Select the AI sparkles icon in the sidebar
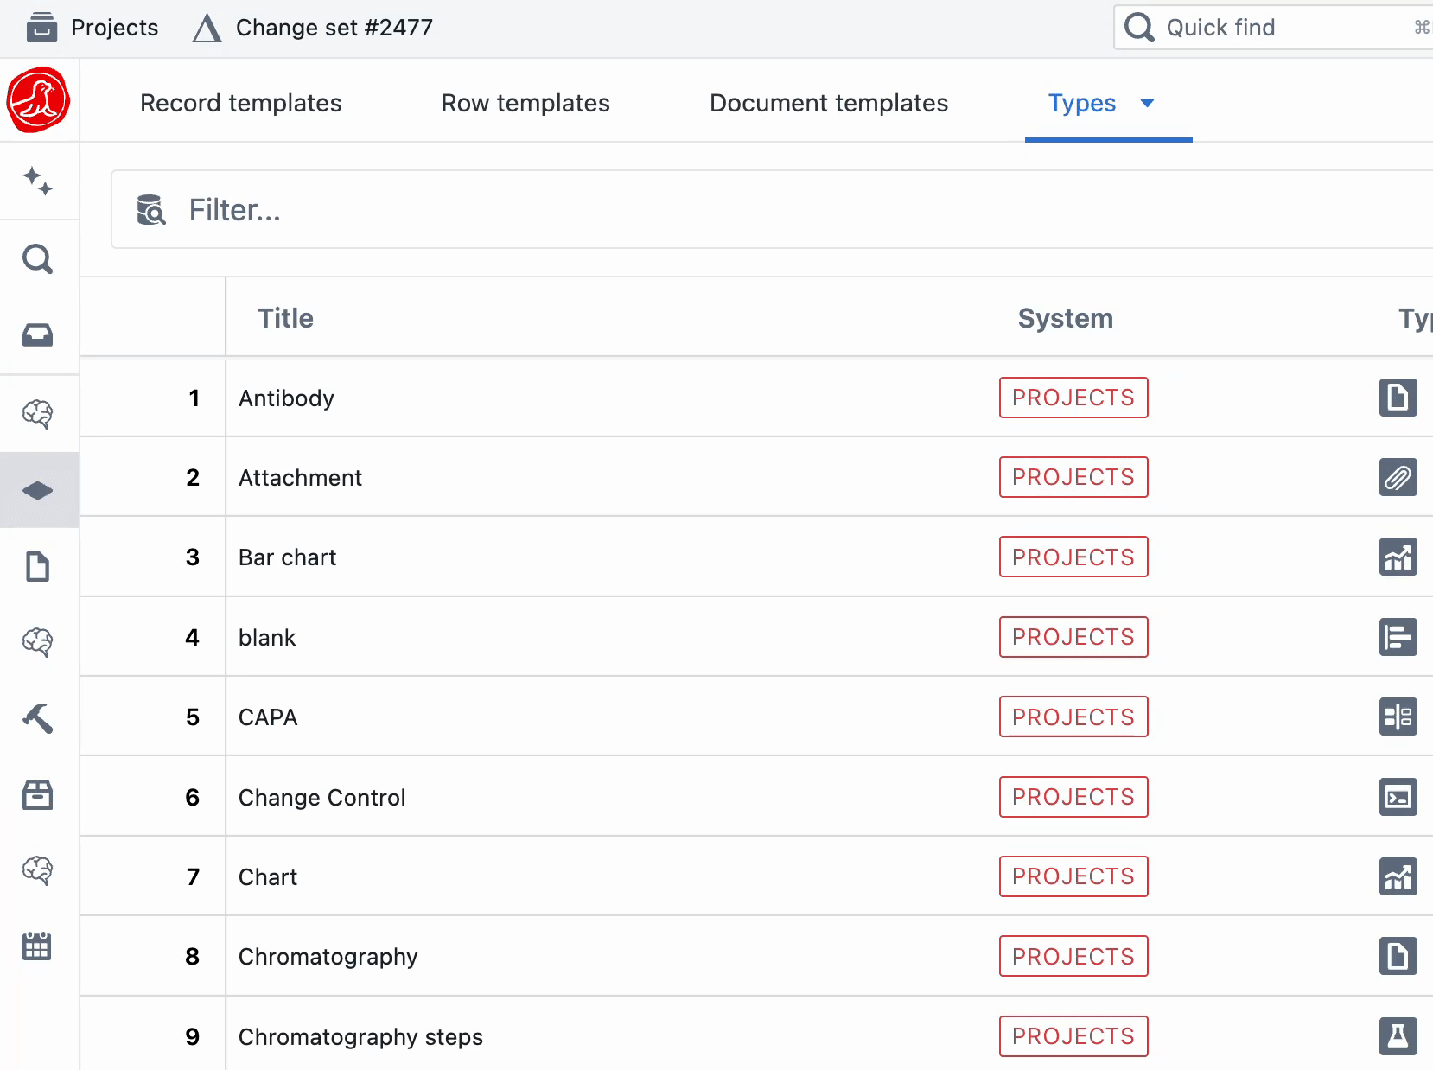This screenshot has width=1433, height=1070. pyautogui.click(x=38, y=182)
